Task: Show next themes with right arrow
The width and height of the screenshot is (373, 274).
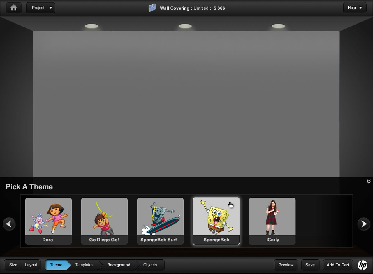Action: point(364,224)
